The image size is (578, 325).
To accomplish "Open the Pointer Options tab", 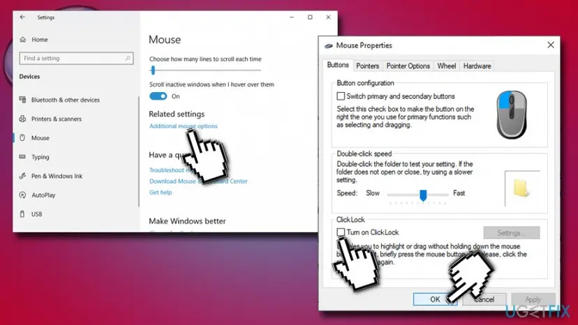I will coord(408,66).
